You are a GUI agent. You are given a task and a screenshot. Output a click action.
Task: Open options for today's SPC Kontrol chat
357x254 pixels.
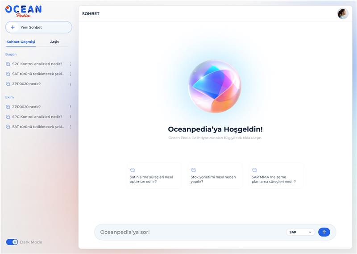(71, 64)
